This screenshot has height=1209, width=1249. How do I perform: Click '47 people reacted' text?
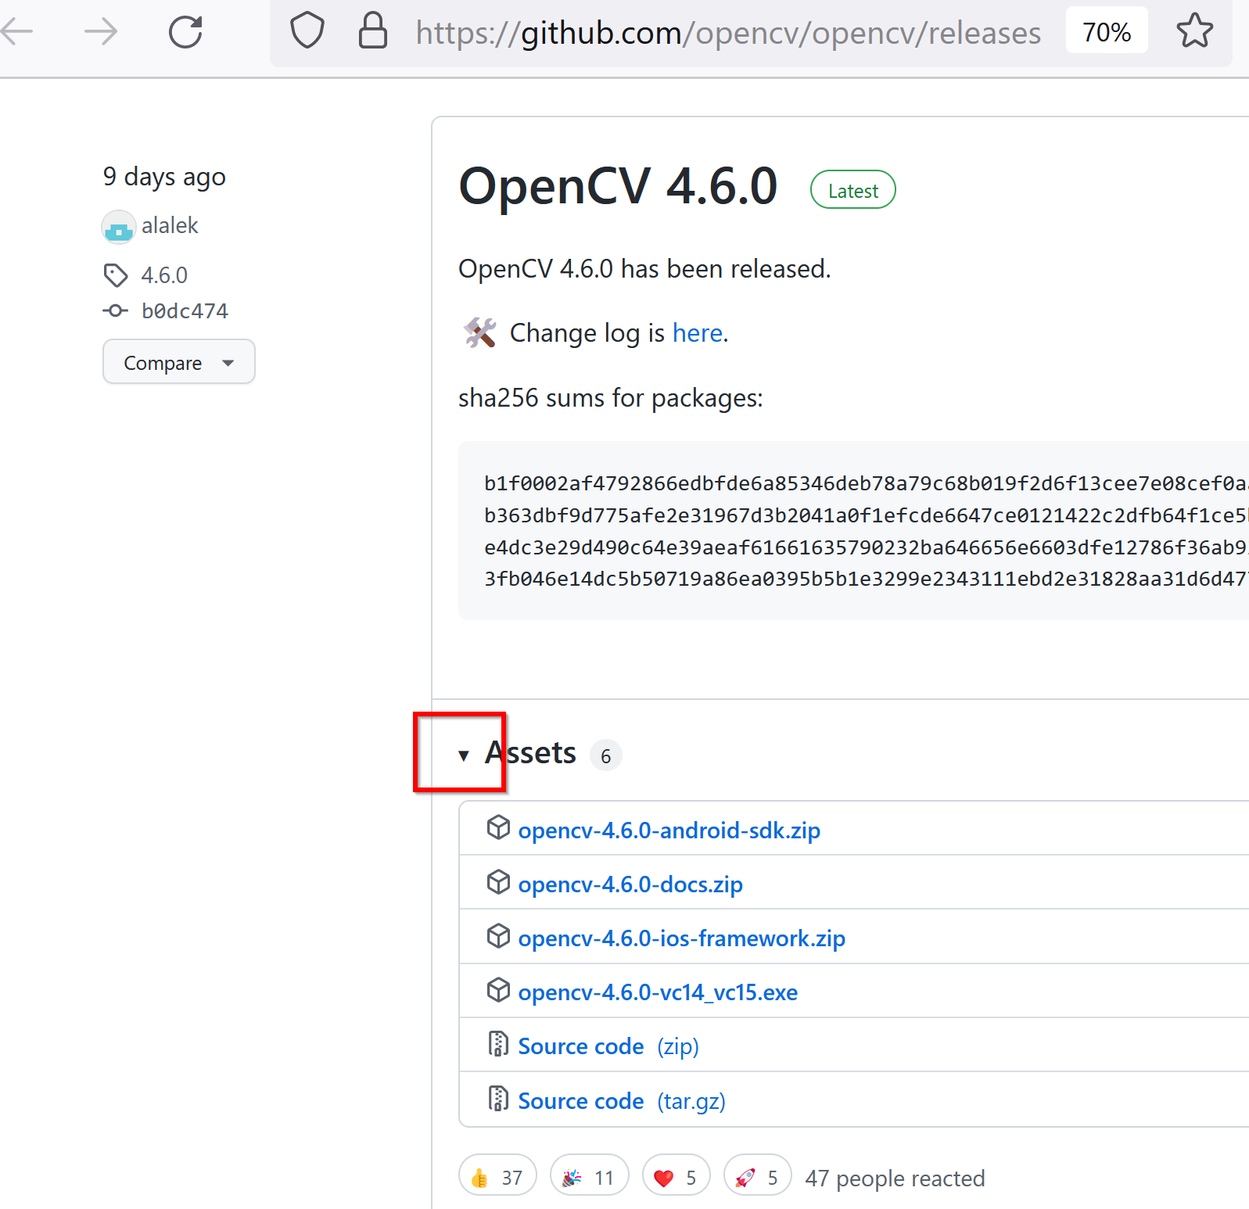click(895, 1178)
